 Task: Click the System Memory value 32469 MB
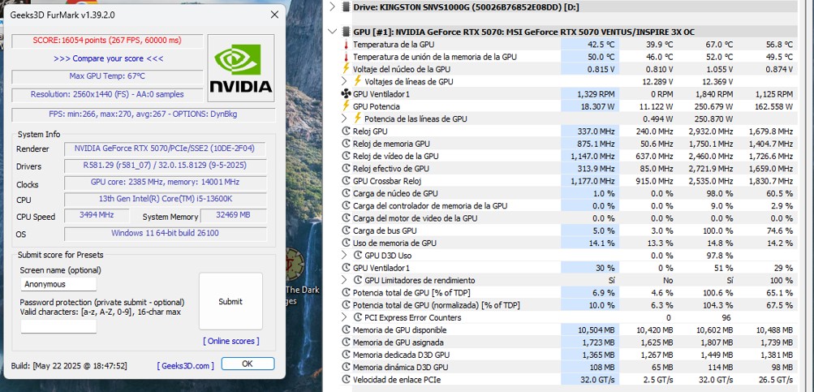[x=234, y=215]
